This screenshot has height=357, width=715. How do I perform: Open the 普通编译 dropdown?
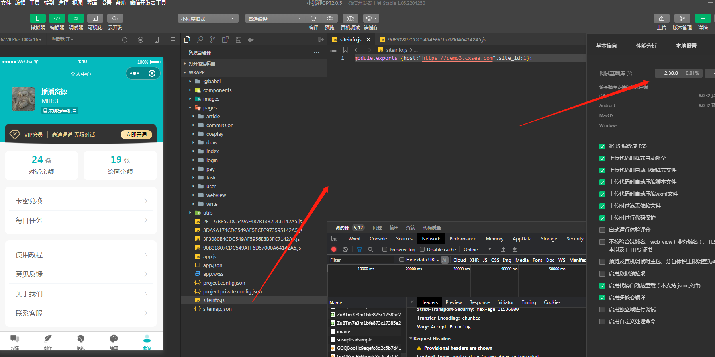pyautogui.click(x=275, y=19)
